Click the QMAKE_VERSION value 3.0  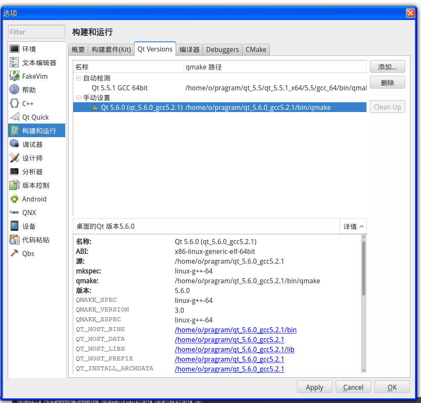[179, 310]
